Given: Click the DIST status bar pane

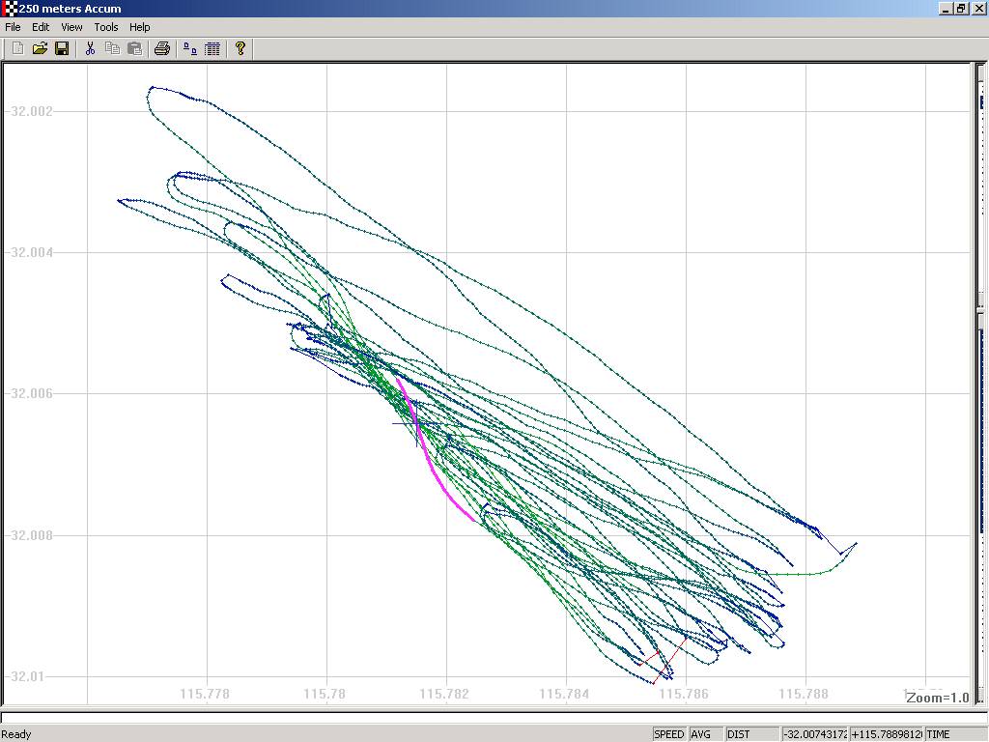Looking at the screenshot, I should [x=750, y=734].
